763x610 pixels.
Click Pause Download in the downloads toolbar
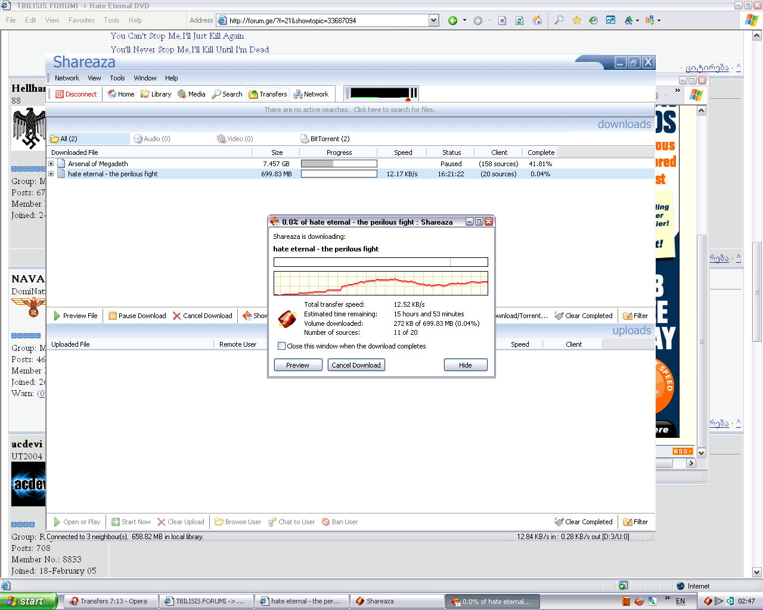click(x=137, y=316)
